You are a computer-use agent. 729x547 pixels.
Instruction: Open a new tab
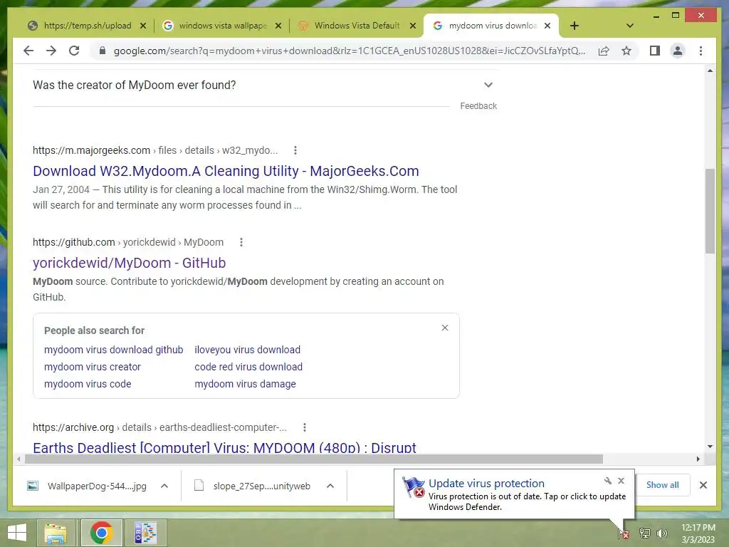pos(575,26)
